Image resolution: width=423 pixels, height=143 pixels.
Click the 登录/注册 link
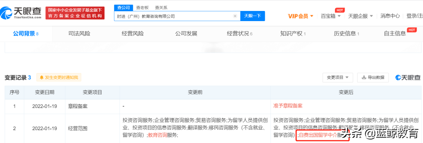pos(415,16)
